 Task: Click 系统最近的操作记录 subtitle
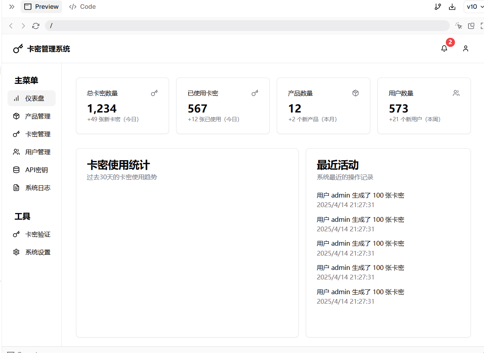click(345, 177)
